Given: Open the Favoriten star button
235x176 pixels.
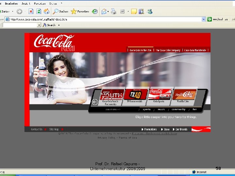Looking at the screenshot, I should point(80,11).
